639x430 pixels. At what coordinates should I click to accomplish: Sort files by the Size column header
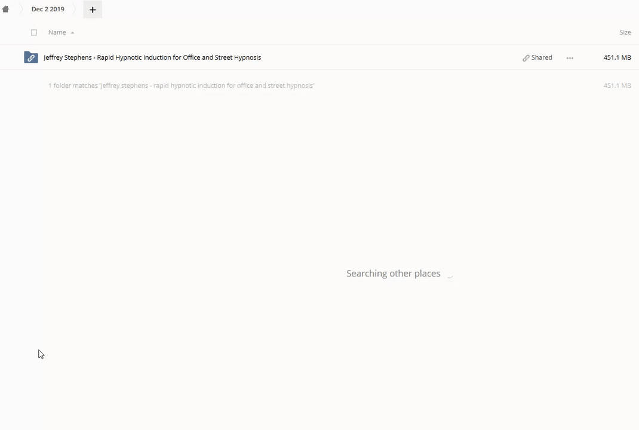point(625,32)
